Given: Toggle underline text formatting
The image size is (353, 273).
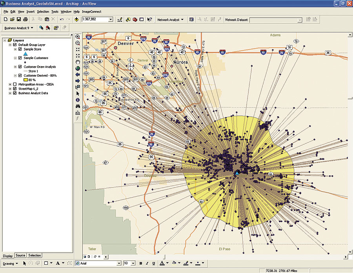Looking at the screenshot, I should (153, 263).
